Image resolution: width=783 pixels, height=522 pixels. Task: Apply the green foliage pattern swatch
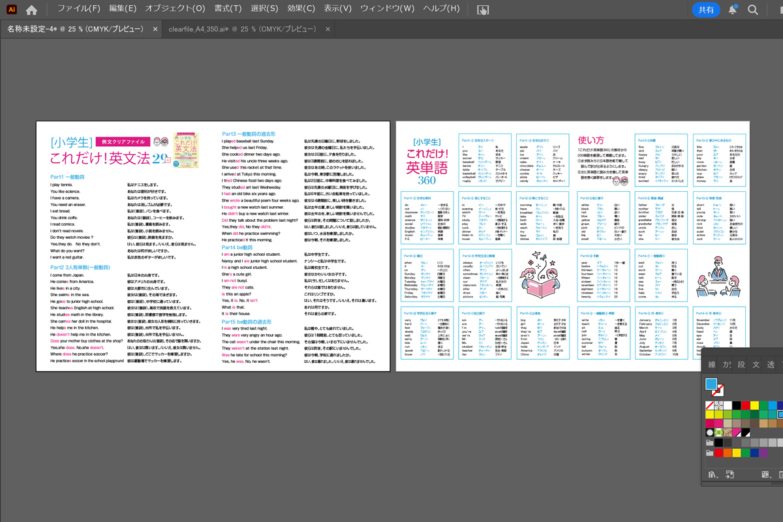(718, 433)
